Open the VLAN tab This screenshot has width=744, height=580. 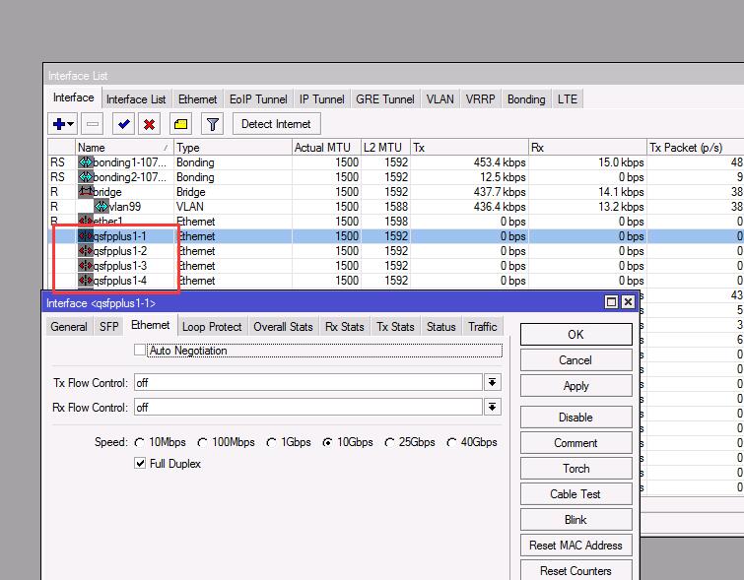(x=440, y=99)
